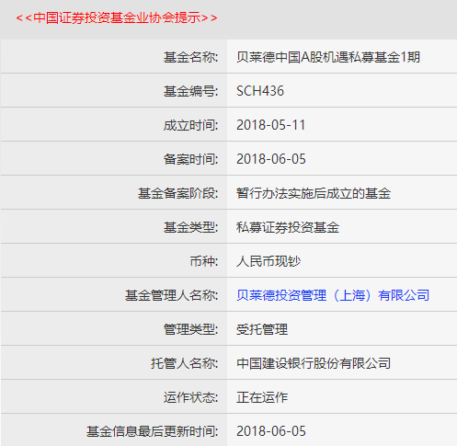
Task: Click the 暂行办法实施后成立的基金 filing stage value
Action: pos(314,193)
